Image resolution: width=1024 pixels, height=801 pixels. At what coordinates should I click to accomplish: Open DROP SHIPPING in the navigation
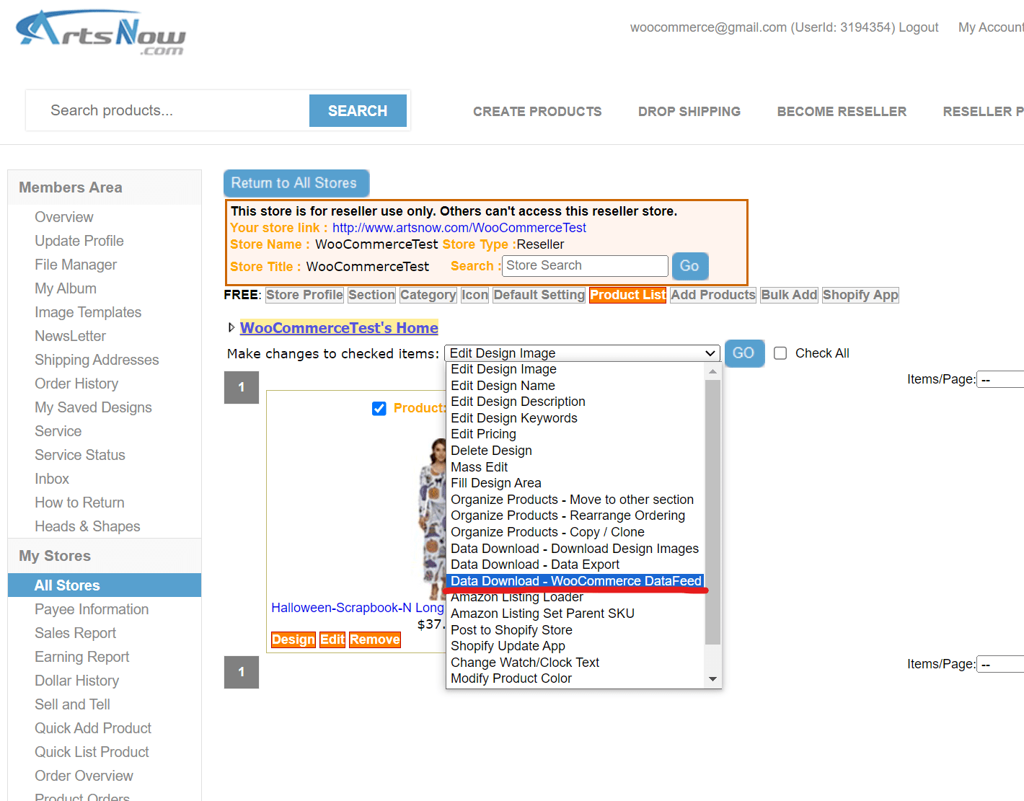point(689,112)
